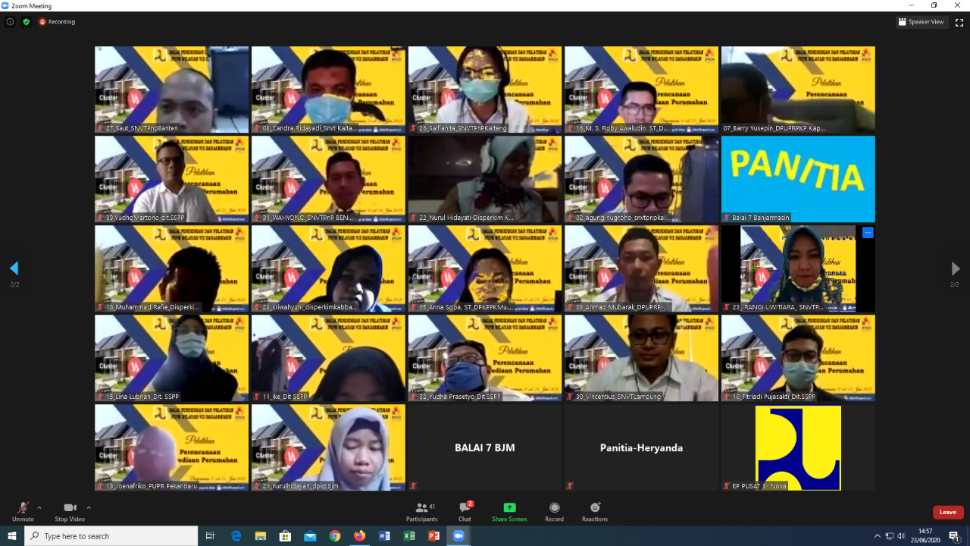Click the Windows taskbar search box
This screenshot has height=546, width=970.
tap(112, 536)
